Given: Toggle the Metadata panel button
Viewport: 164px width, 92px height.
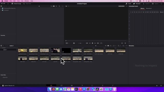Looking at the screenshot, I should coord(137,4).
